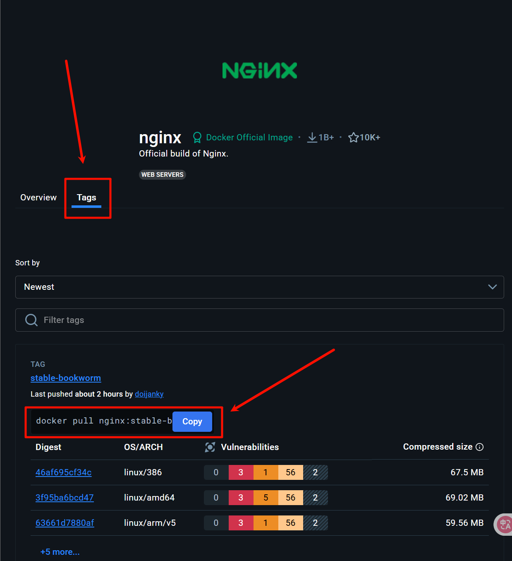Open digest 46af695cf34c
The width and height of the screenshot is (512, 561).
pyautogui.click(x=64, y=472)
